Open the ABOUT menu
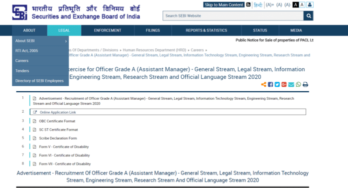Image resolution: width=348 pixels, height=188 pixels. 29,30
